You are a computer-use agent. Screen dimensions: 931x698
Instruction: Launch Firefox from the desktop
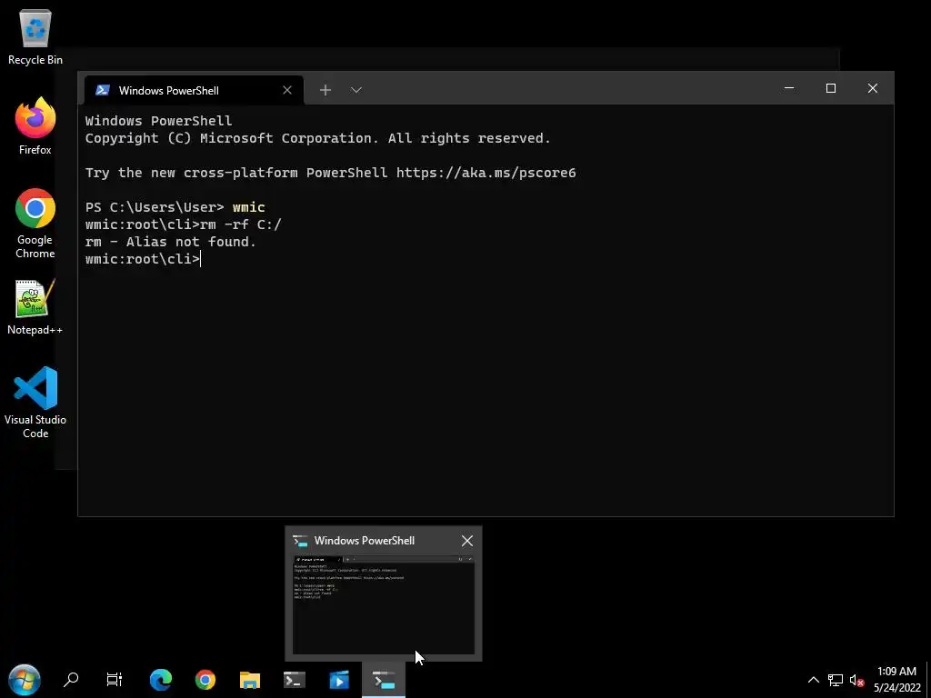coord(35,126)
